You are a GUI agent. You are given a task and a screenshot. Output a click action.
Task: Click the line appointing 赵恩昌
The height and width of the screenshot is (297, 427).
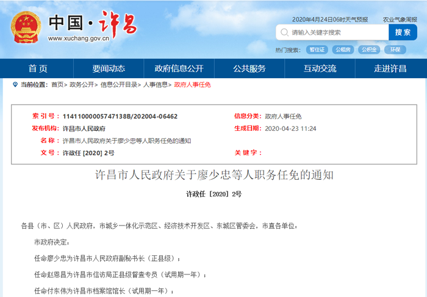tap(120, 274)
